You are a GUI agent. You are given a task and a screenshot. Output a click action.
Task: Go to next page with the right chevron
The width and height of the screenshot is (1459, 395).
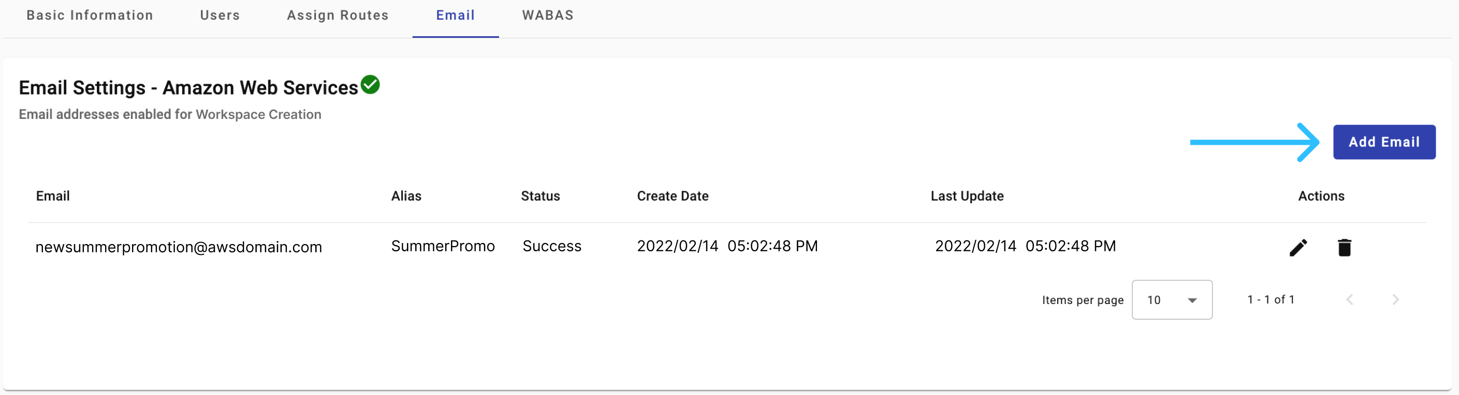[1395, 299]
